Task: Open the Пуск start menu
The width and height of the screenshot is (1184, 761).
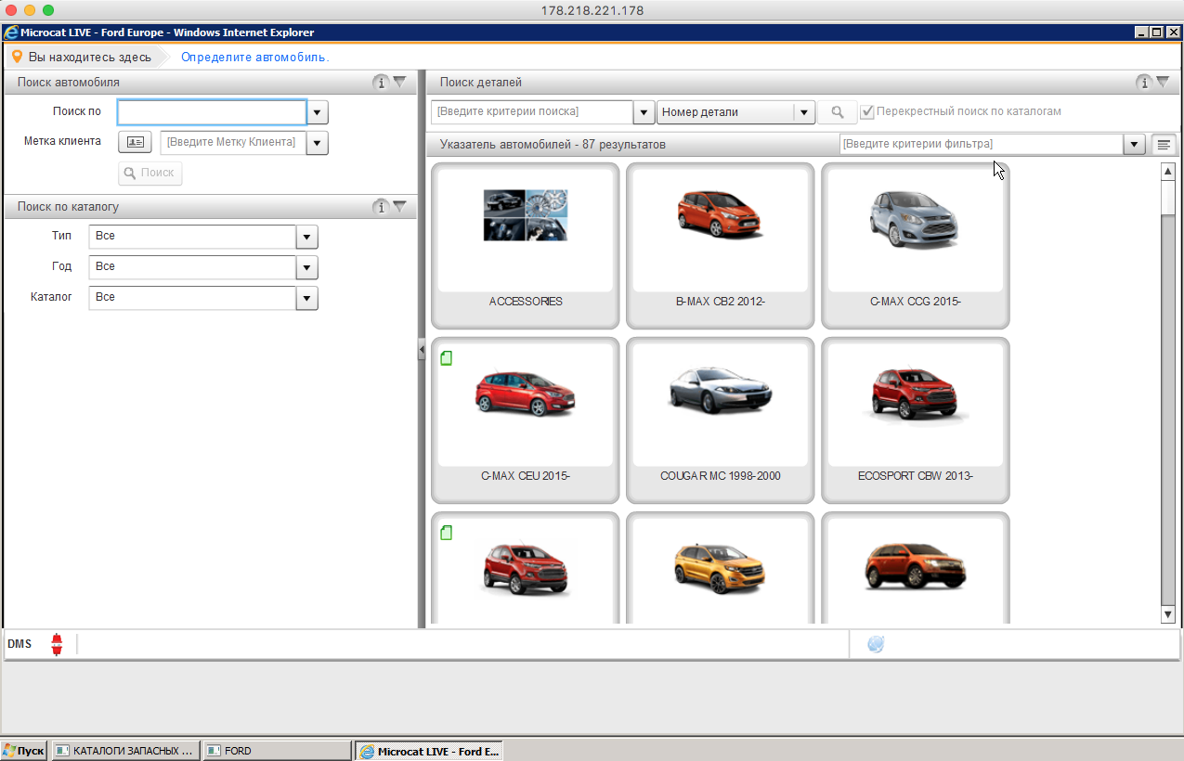Action: 24,751
